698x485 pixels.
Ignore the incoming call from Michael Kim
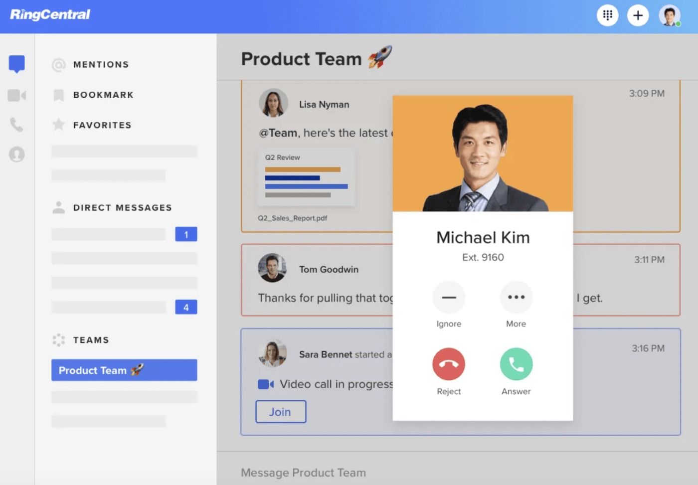[449, 298]
